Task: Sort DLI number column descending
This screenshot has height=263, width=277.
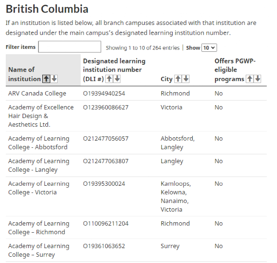Action: 117,79
